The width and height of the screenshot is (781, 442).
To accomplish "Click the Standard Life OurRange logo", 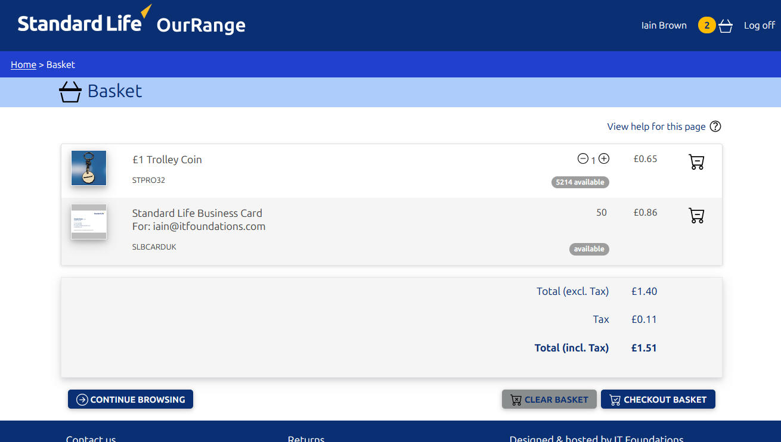I will click(131, 24).
